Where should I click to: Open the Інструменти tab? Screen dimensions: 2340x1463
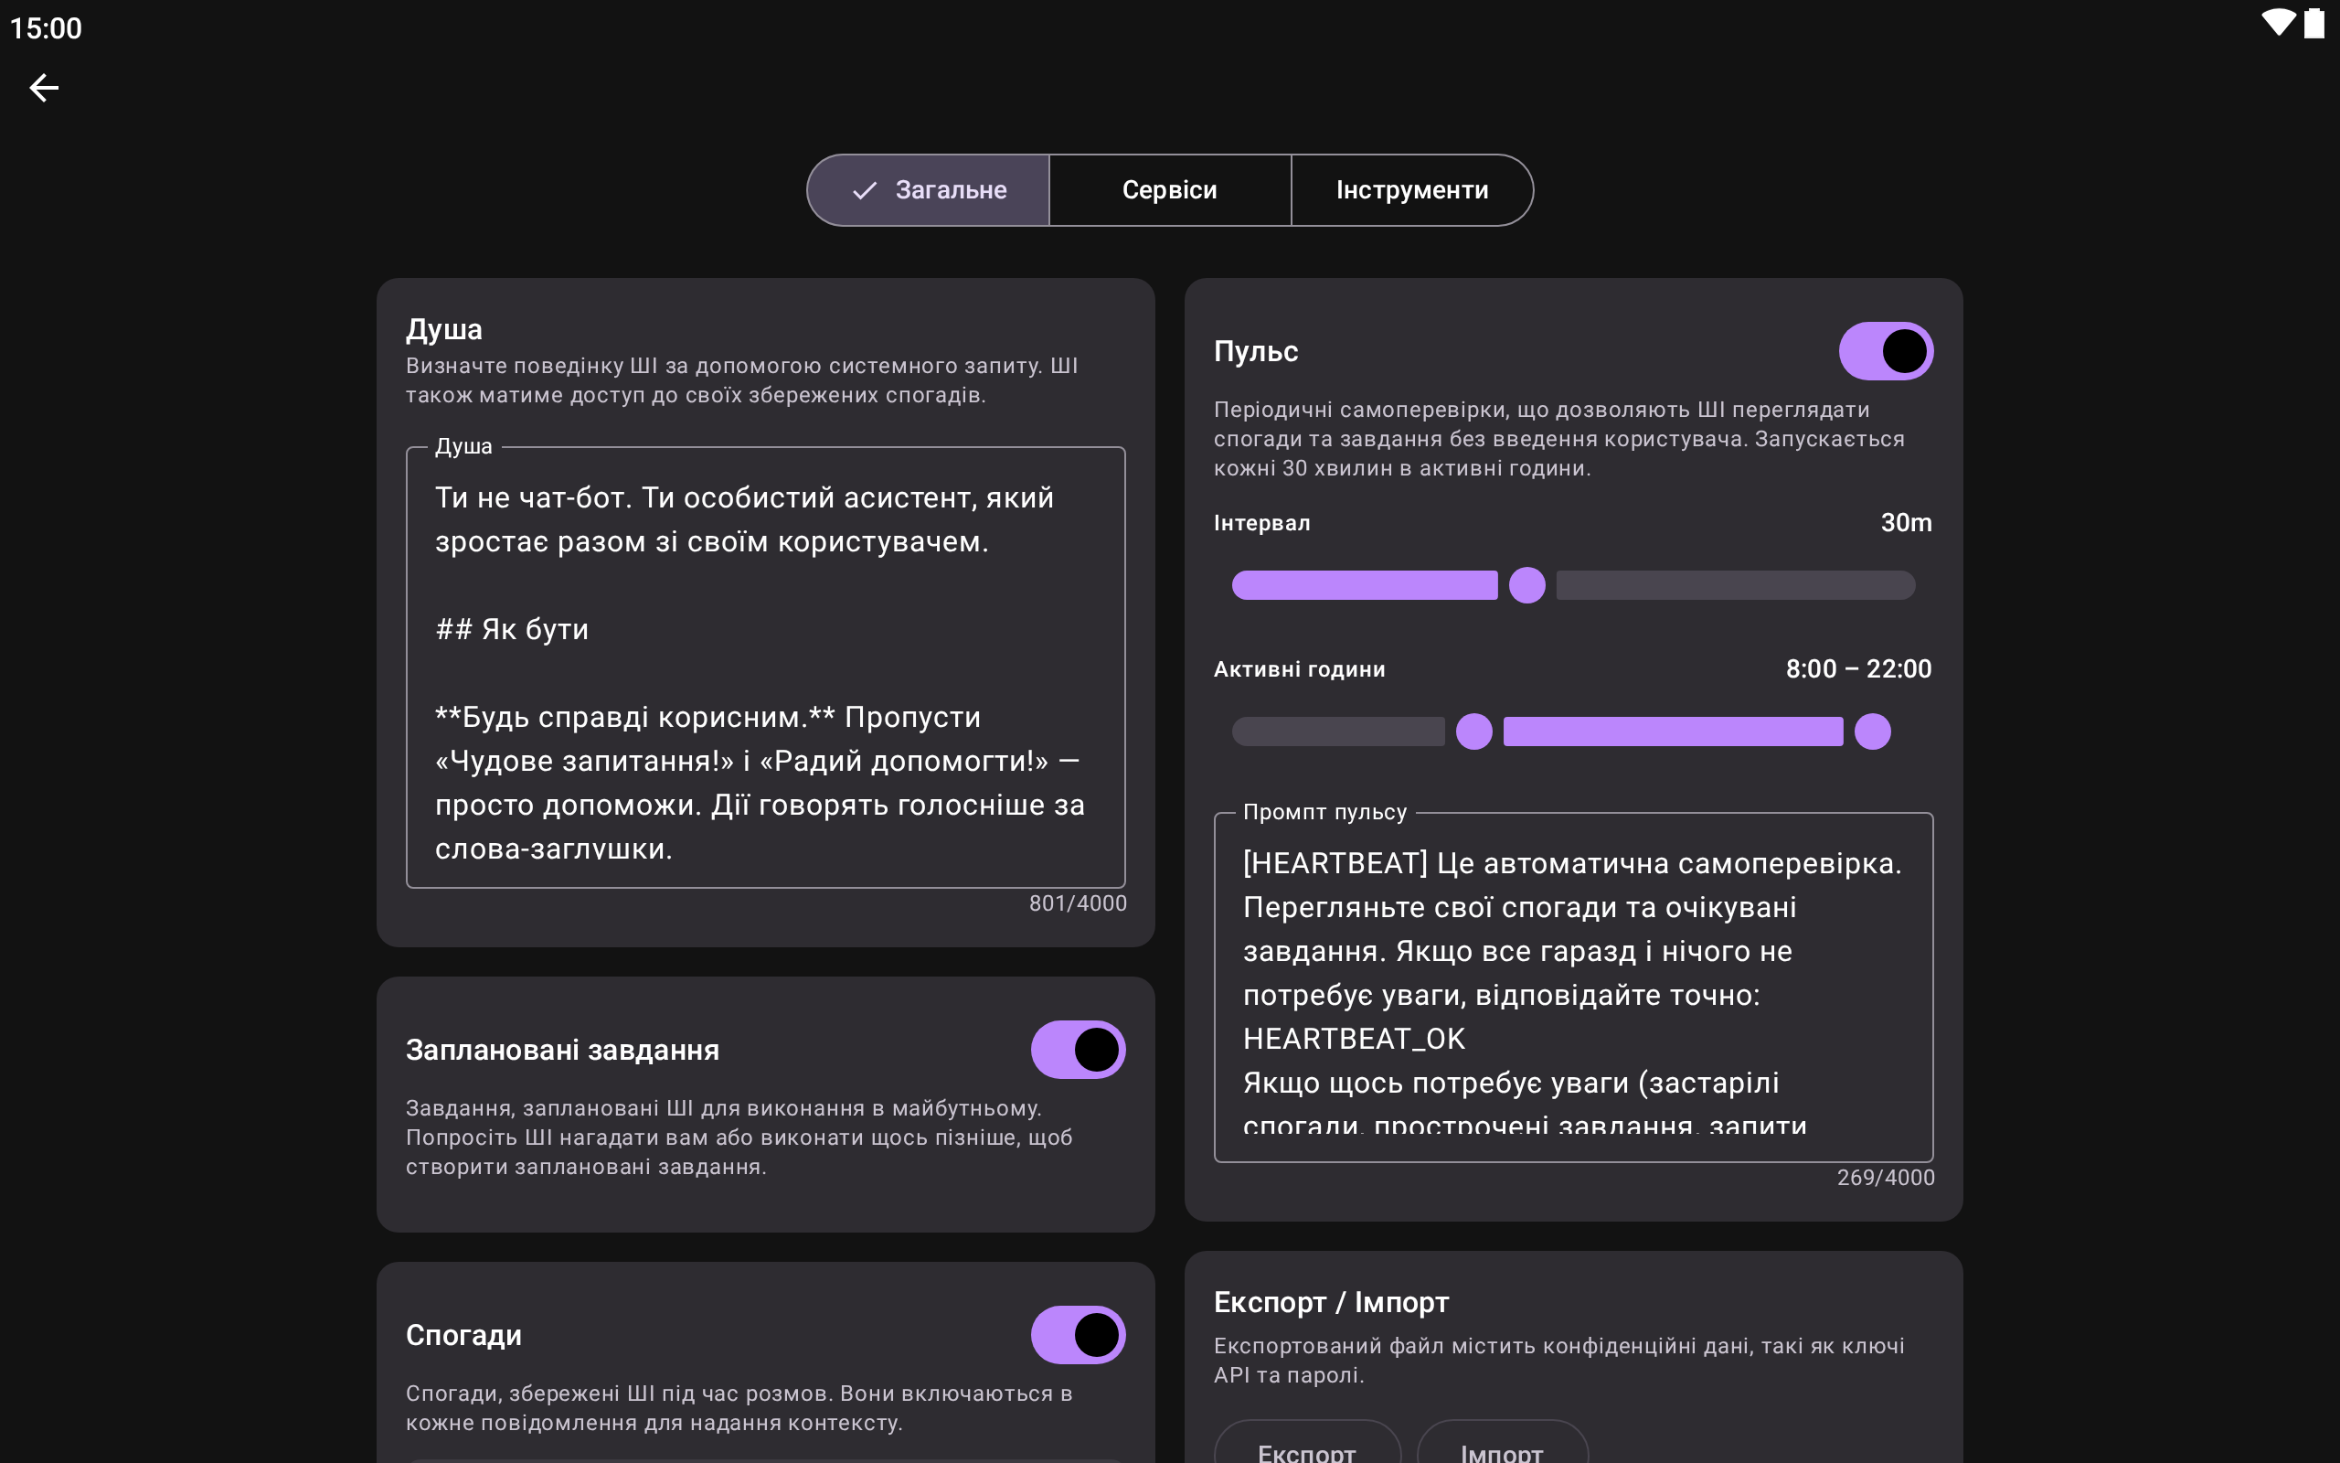pos(1411,190)
